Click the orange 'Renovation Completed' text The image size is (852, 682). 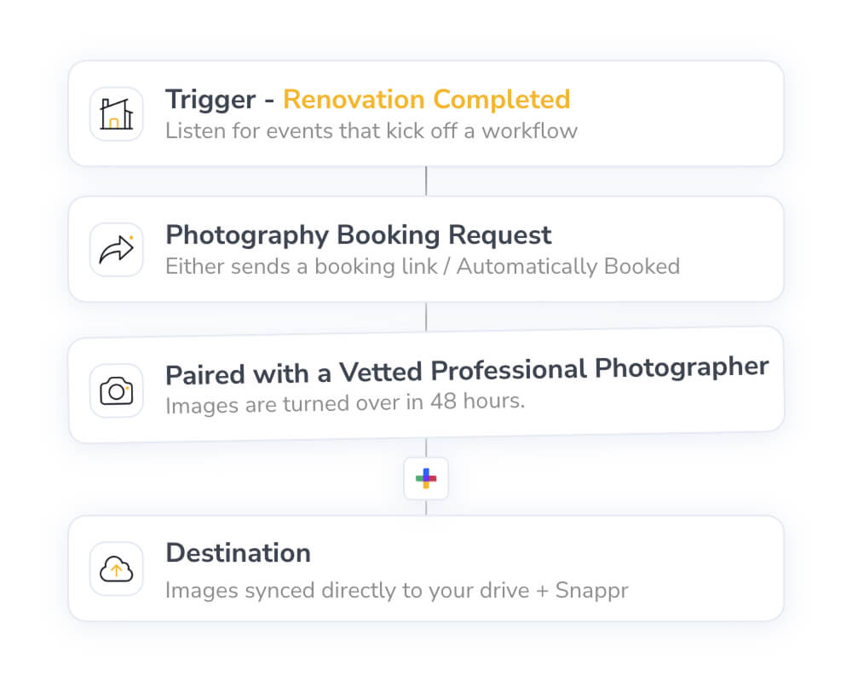[426, 99]
